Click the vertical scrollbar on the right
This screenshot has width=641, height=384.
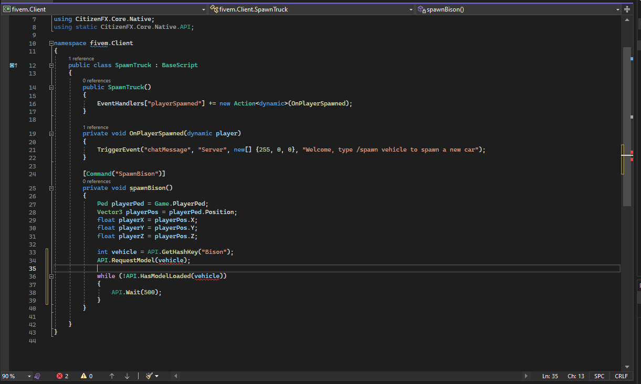click(x=626, y=131)
